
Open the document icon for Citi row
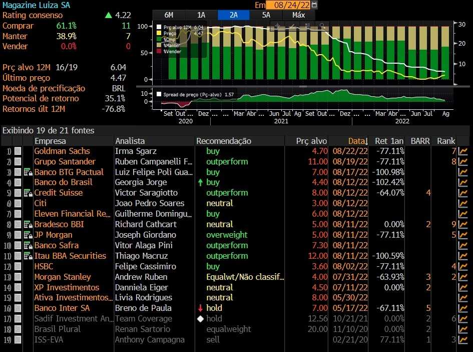click(18, 204)
